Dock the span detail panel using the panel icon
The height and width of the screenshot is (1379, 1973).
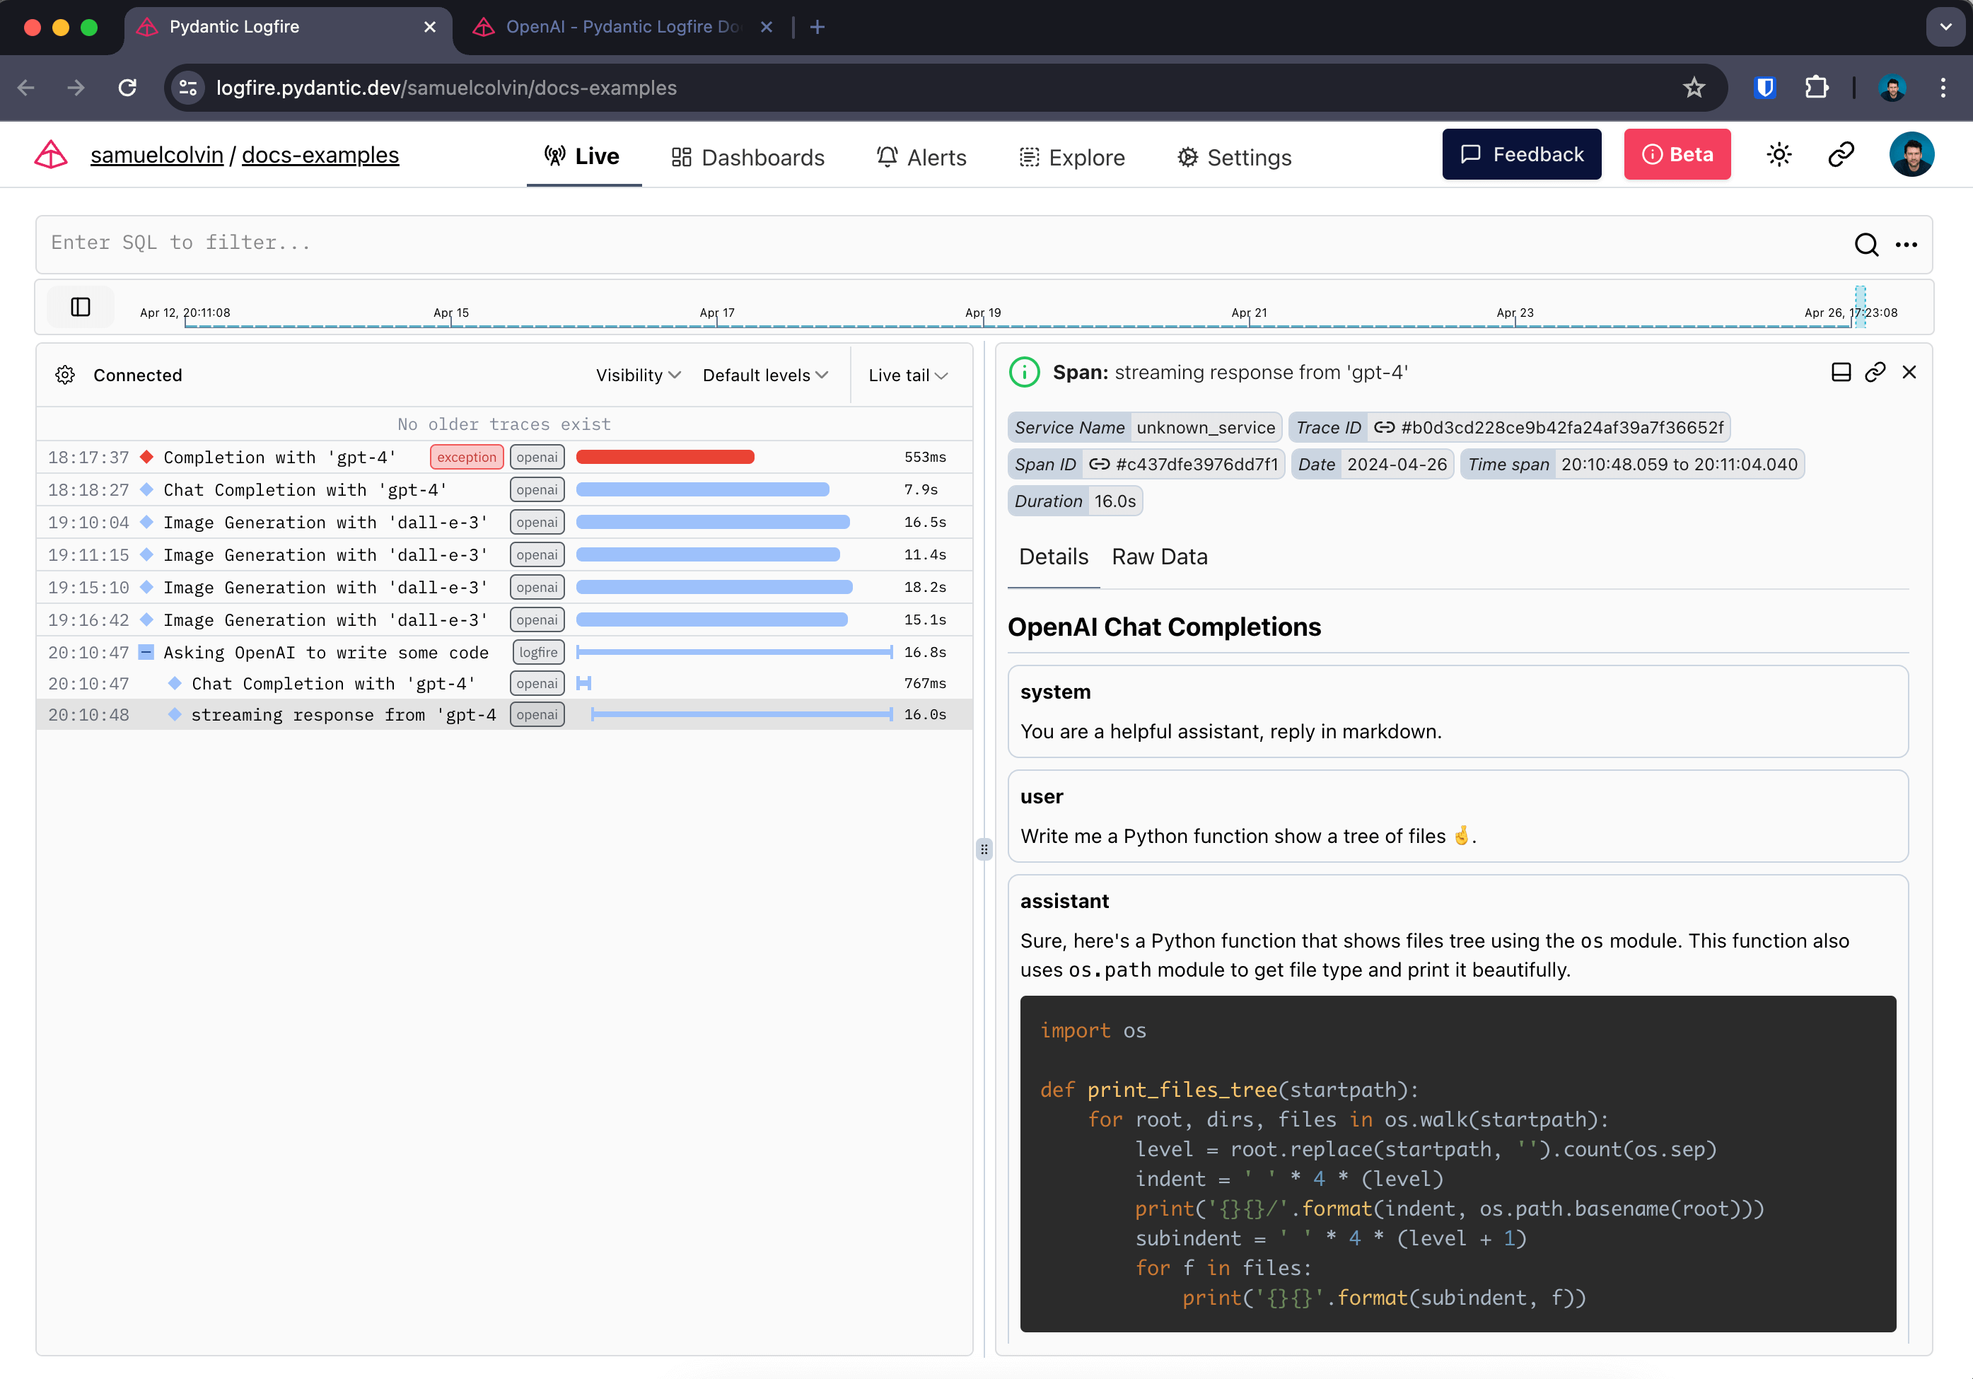click(1841, 372)
